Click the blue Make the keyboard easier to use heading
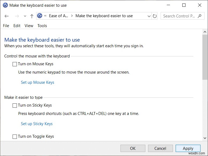The width and height of the screenshot is (208, 156). [42, 40]
